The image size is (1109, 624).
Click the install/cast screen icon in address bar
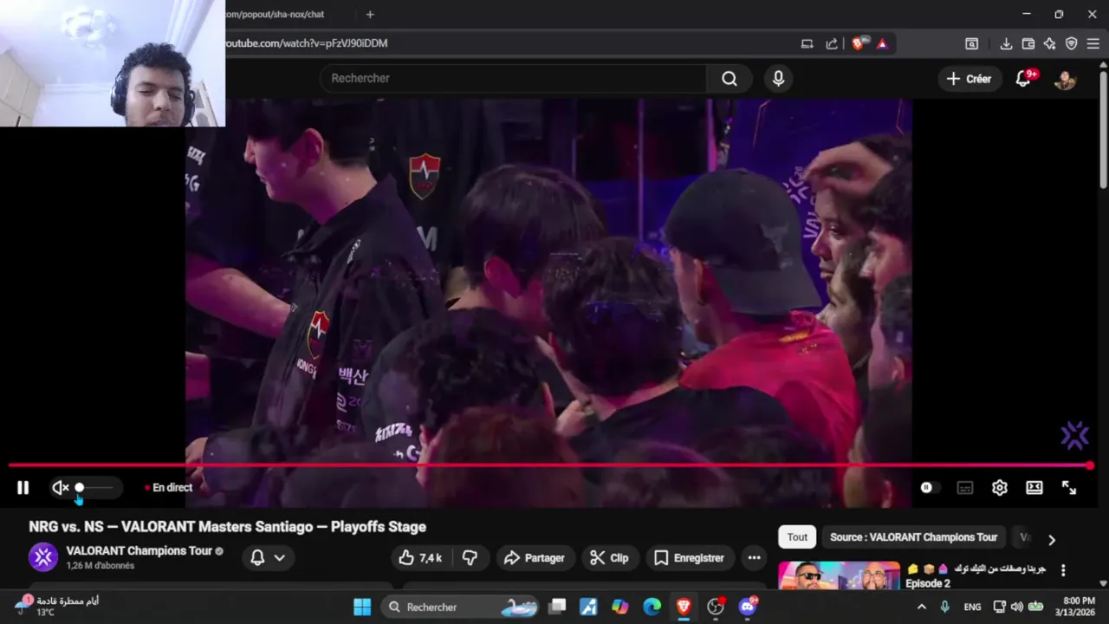point(807,44)
